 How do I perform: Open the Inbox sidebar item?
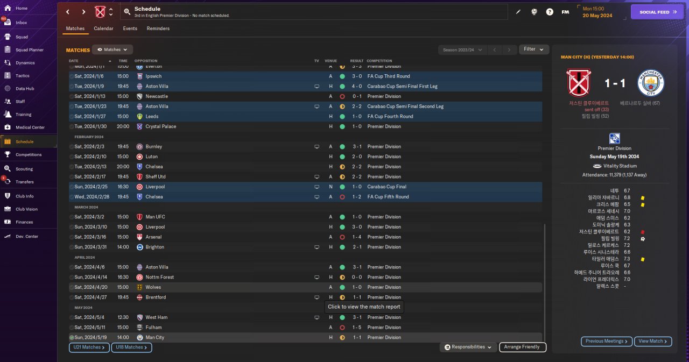coord(22,23)
